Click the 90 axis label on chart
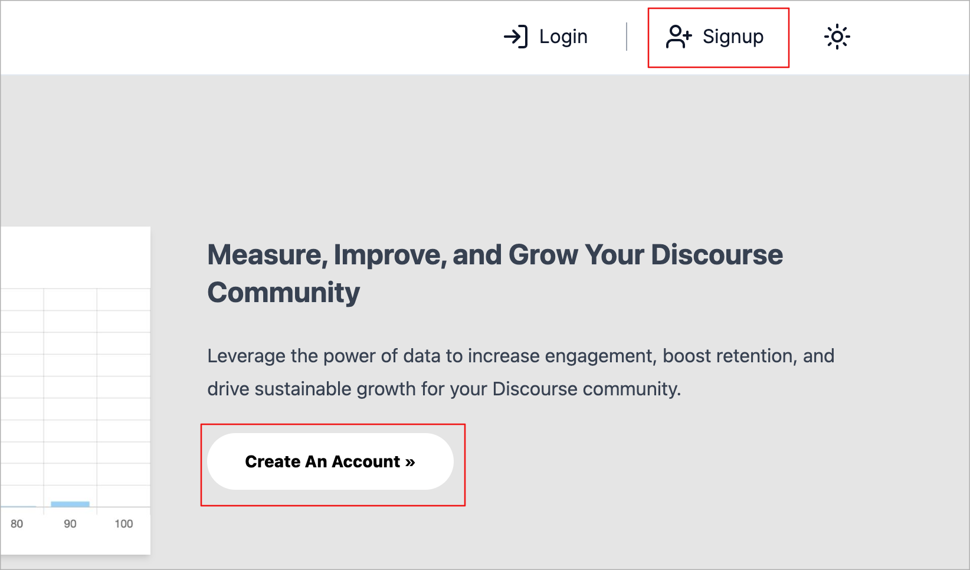Viewport: 970px width, 570px height. (70, 524)
